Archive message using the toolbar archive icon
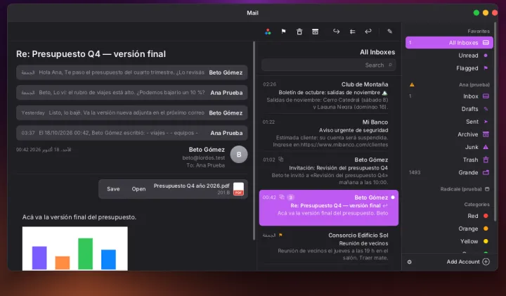Image resolution: width=506 pixels, height=296 pixels. (316, 32)
